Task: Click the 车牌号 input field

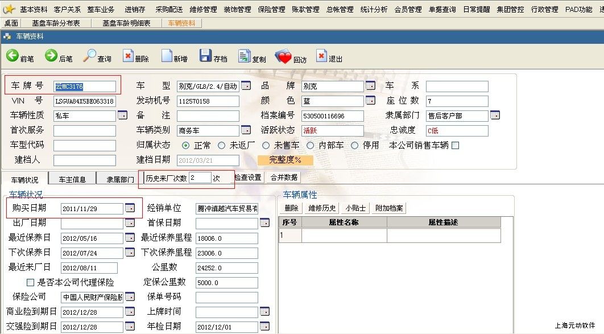Action: [85, 86]
